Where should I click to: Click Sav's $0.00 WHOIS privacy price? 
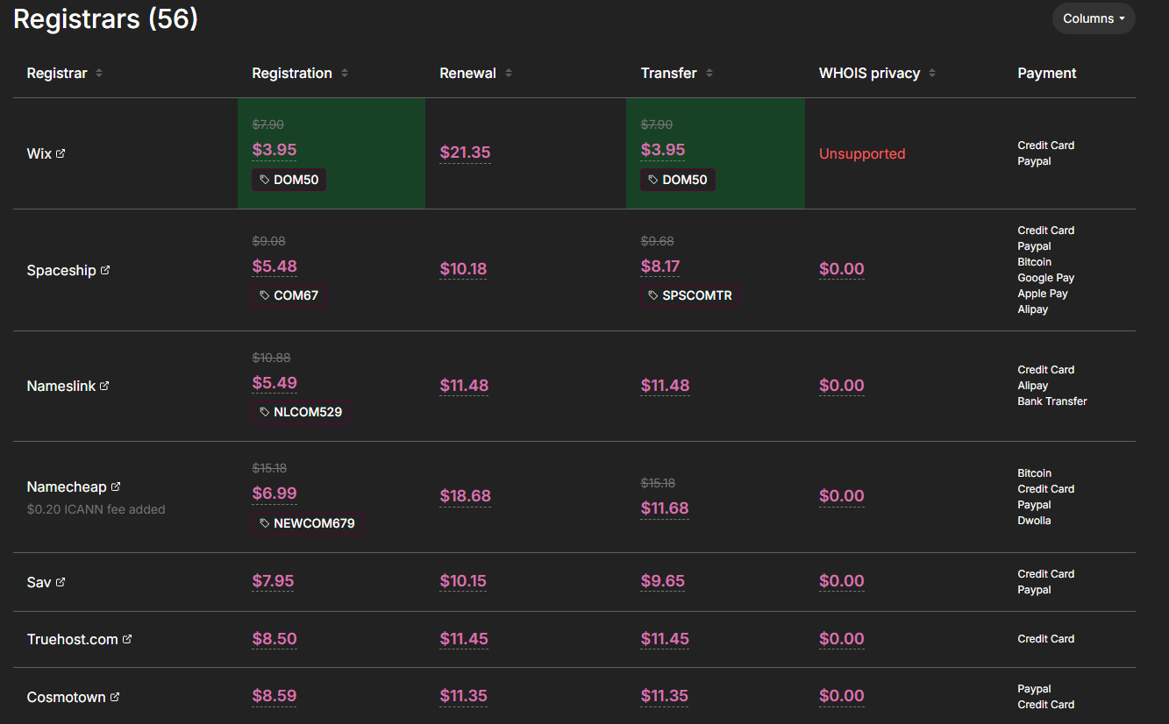[x=842, y=581]
